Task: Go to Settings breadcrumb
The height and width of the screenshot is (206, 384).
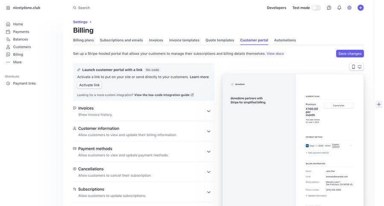Action: pos(80,22)
